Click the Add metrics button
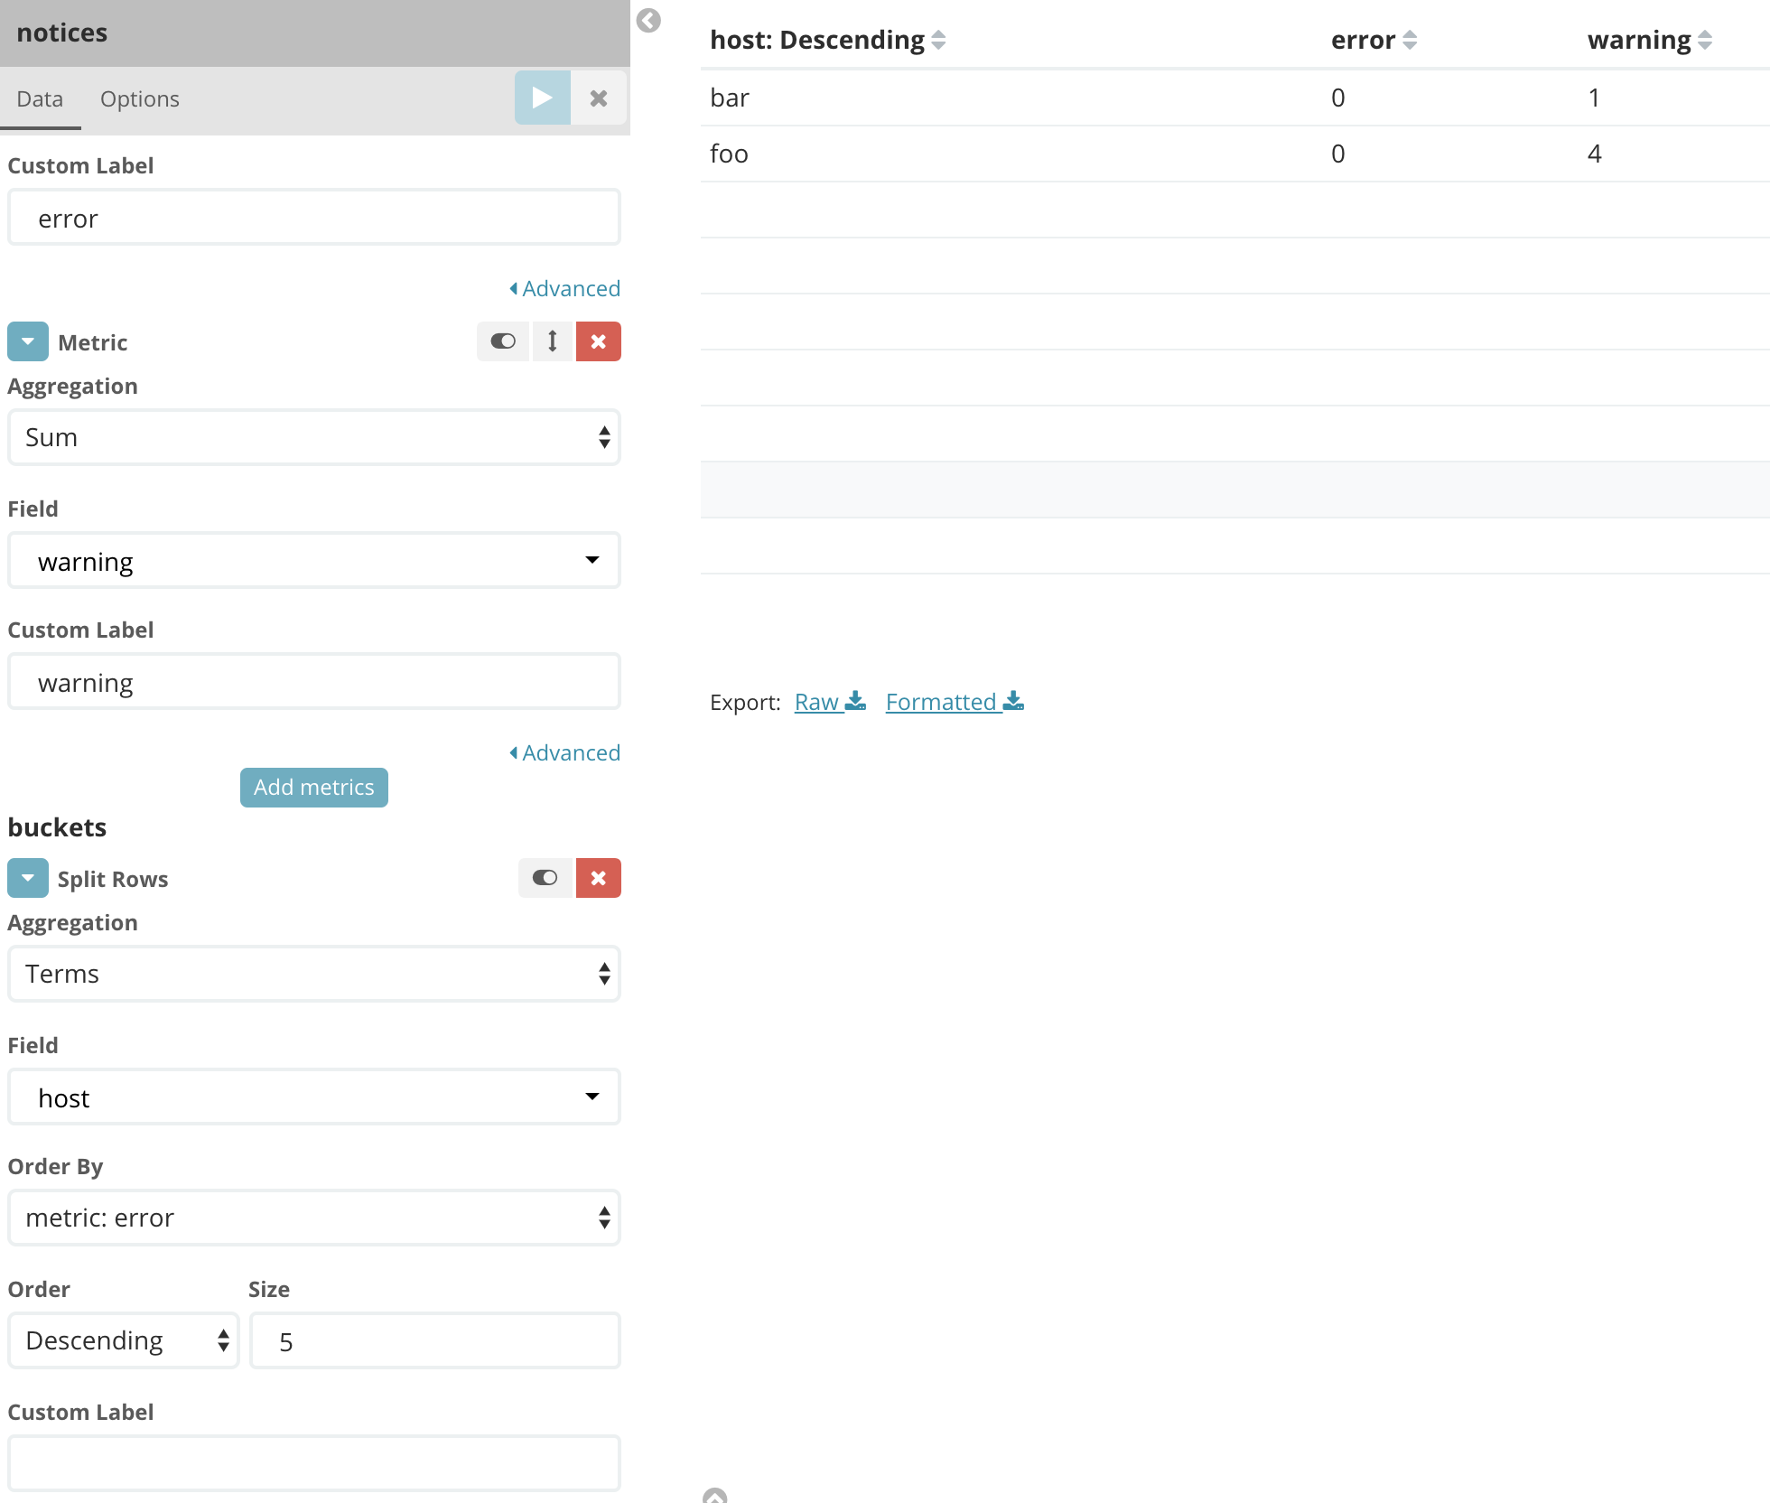Image resolution: width=1770 pixels, height=1503 pixels. [313, 788]
